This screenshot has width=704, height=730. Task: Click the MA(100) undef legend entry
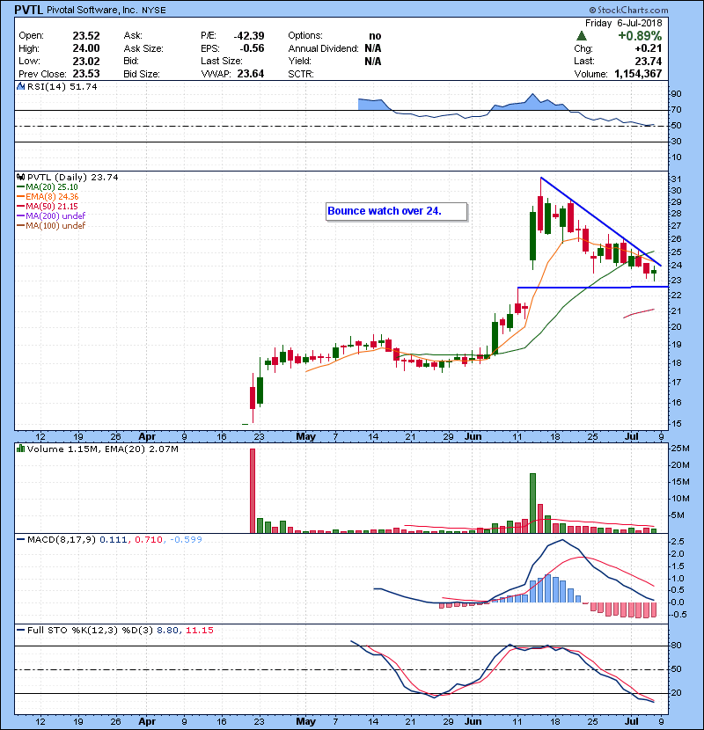pyautogui.click(x=52, y=226)
